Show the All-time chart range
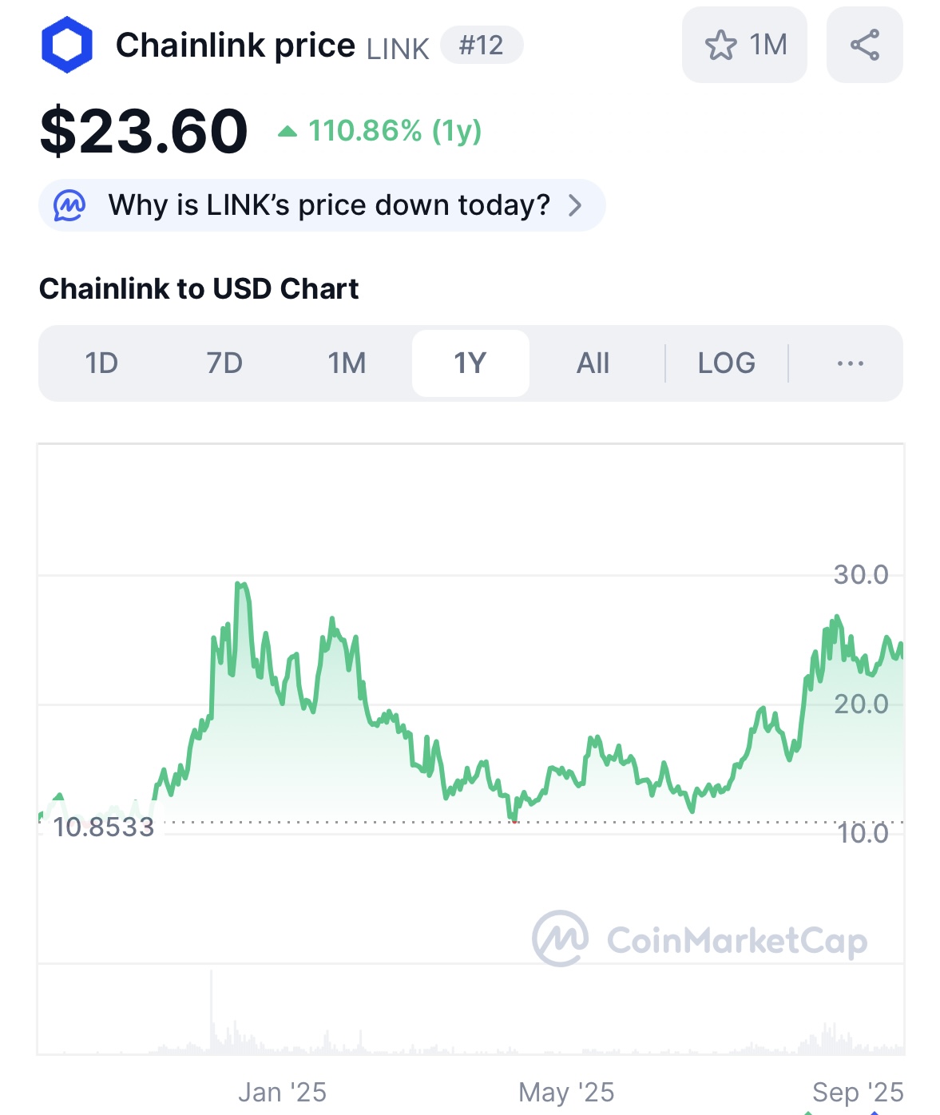The image size is (940, 1115). click(593, 363)
